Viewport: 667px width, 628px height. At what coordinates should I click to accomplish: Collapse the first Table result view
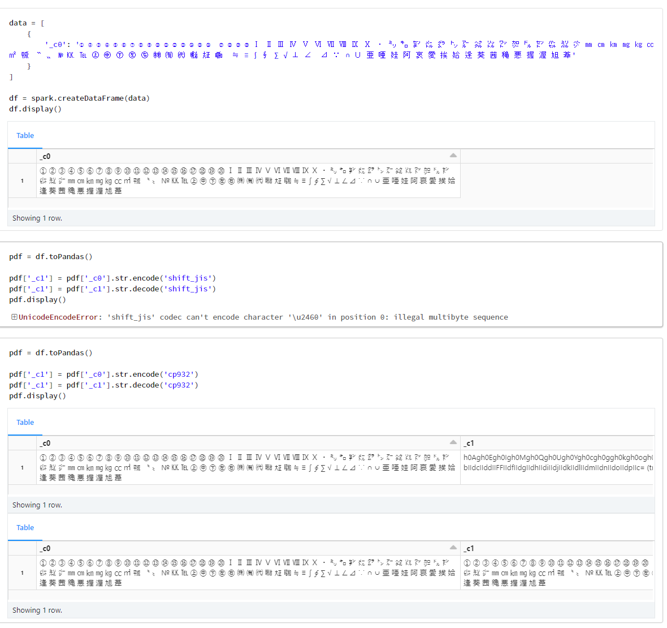point(25,136)
